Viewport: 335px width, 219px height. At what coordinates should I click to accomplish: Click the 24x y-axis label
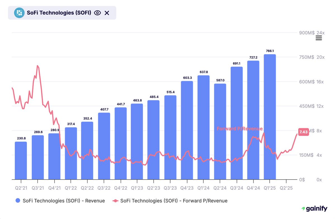(320, 33)
